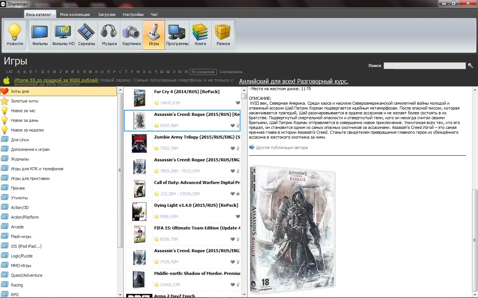Toggle favorite heart on Far Cry 4
Viewport: 478px width, 298px height.
238,103
